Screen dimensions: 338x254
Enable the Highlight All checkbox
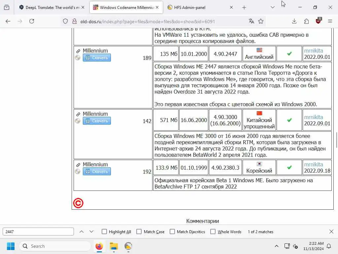104,232
